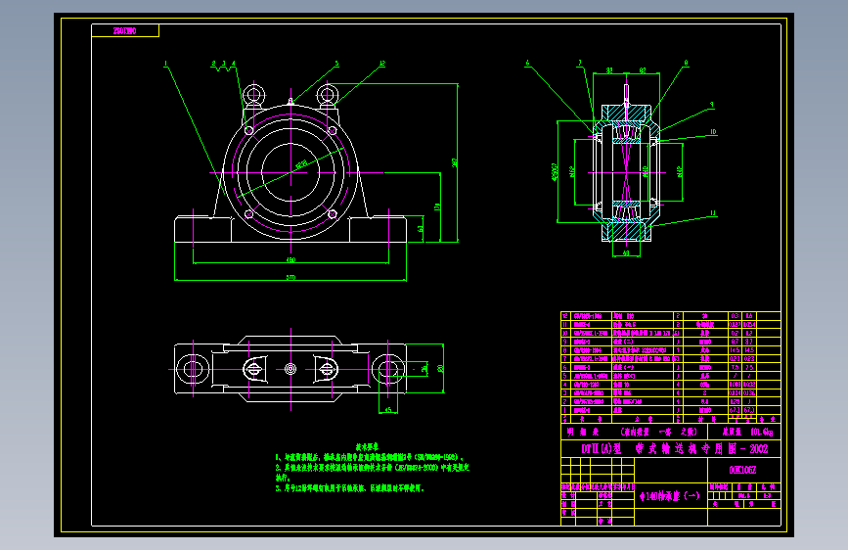Select the 570 overall base width dimension
The image size is (848, 550).
290,277
